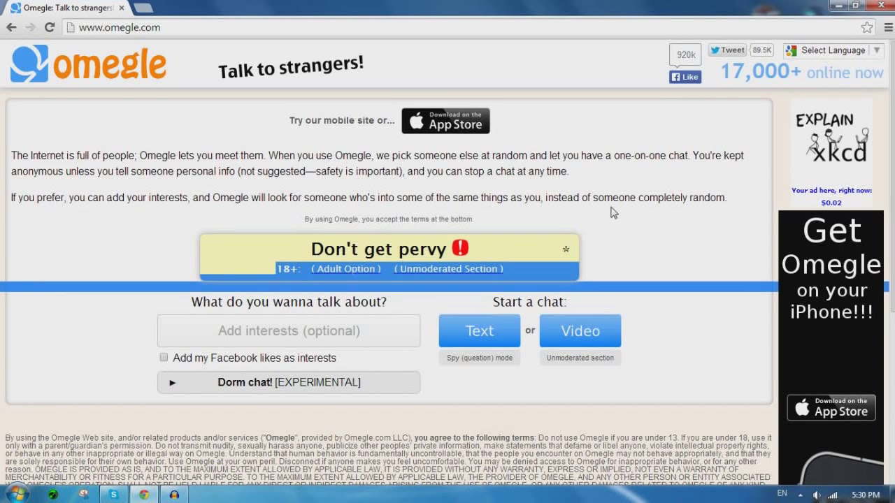Click the Facebook Like button
Screen dimensions: 895x503
pyautogui.click(x=685, y=77)
